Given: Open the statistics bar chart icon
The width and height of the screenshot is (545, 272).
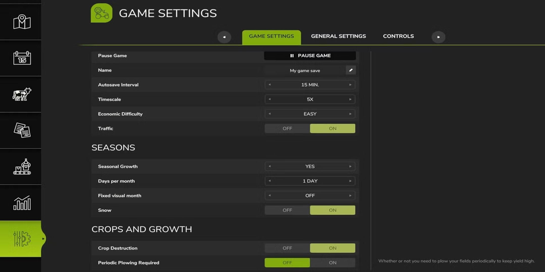Looking at the screenshot, I should tap(22, 203).
